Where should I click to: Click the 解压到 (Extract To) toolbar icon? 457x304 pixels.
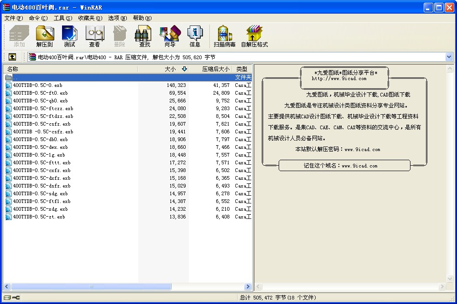(x=45, y=36)
